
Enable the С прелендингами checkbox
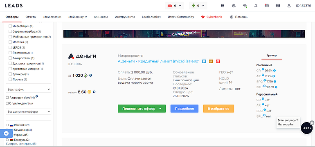pyautogui.click(x=7, y=103)
